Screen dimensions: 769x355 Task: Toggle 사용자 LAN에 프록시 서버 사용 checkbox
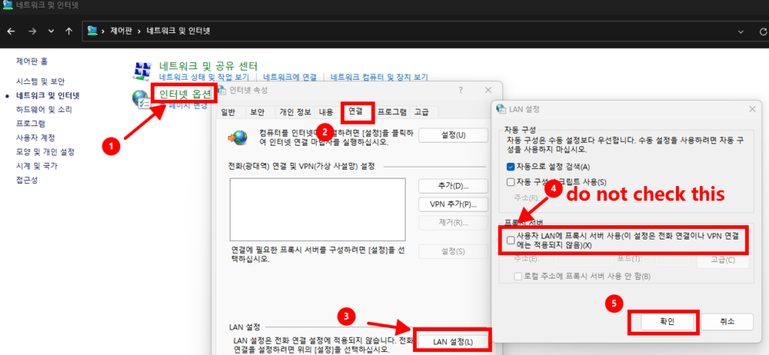511,241
